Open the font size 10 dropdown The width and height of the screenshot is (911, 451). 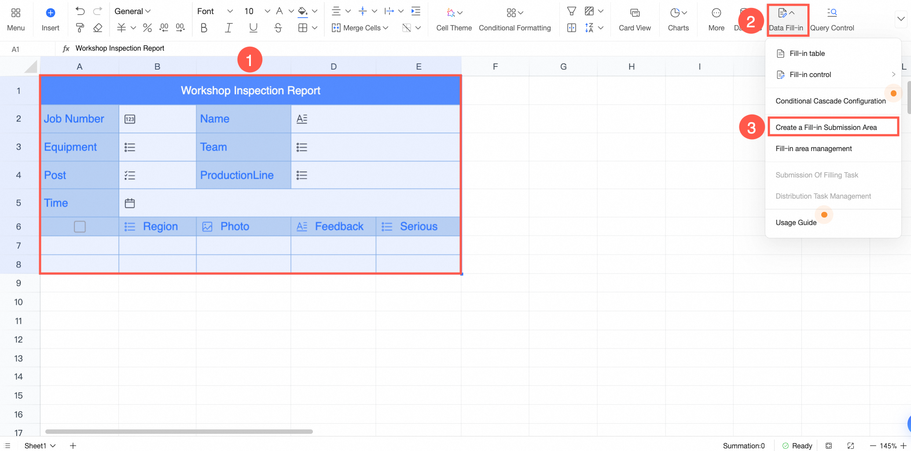257,11
